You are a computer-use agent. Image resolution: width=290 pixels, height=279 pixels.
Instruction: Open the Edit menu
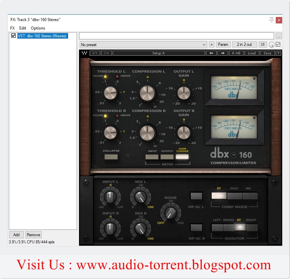point(23,28)
